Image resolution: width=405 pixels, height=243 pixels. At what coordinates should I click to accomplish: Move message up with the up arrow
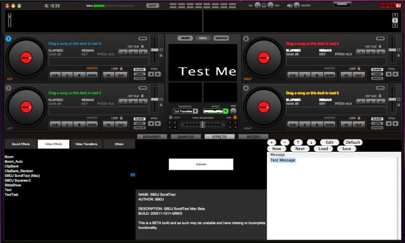[x=298, y=142]
